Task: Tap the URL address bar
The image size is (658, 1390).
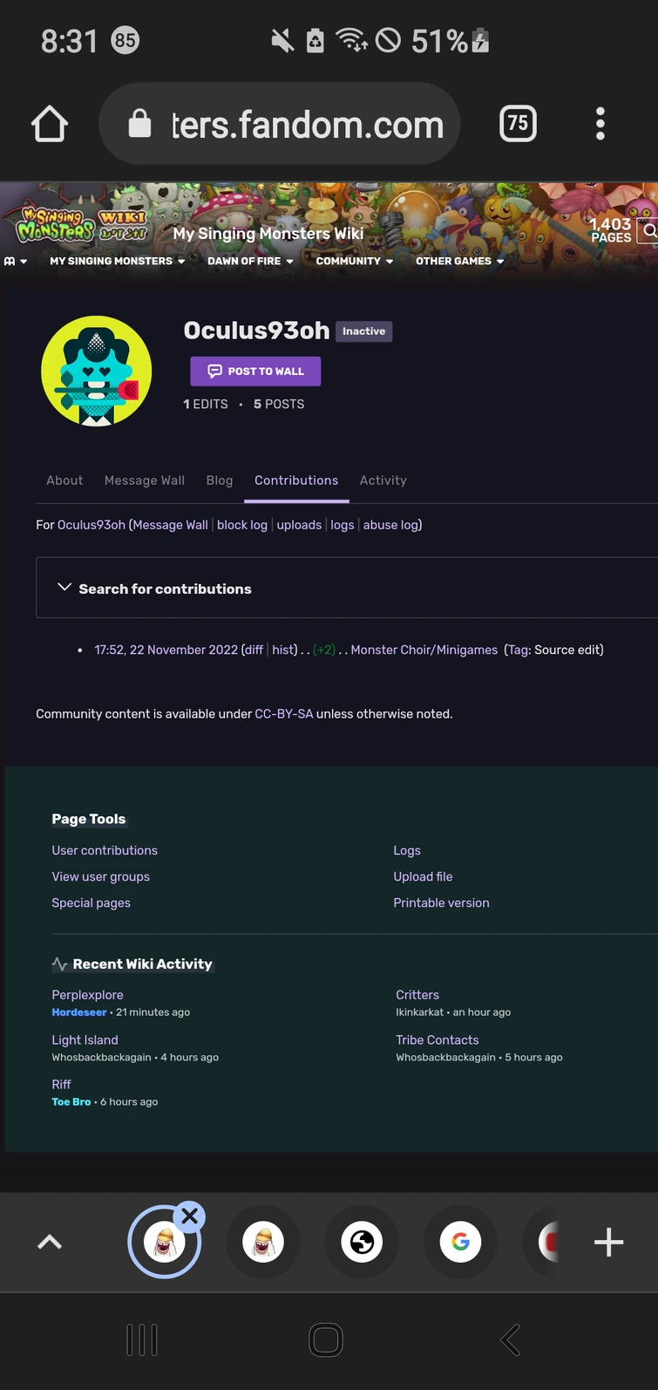Action: (280, 124)
